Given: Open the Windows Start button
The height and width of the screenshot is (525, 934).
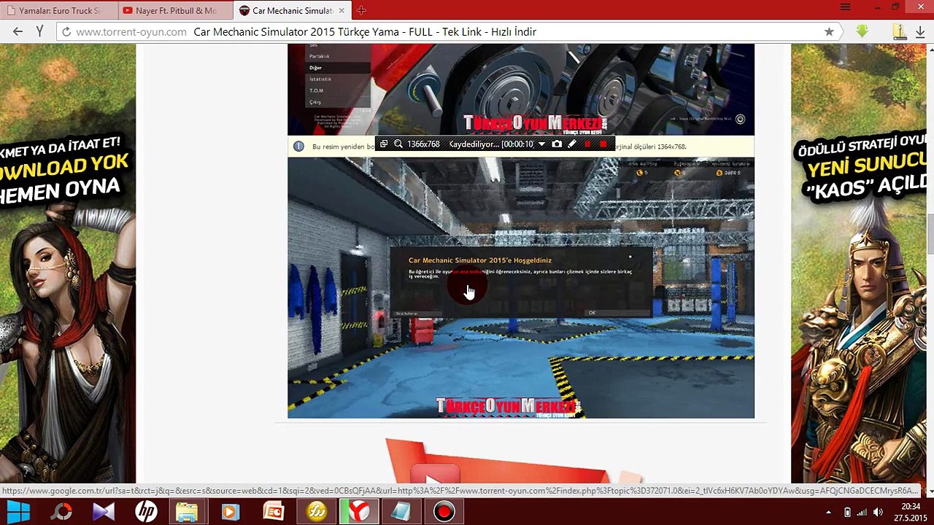Looking at the screenshot, I should point(18,512).
